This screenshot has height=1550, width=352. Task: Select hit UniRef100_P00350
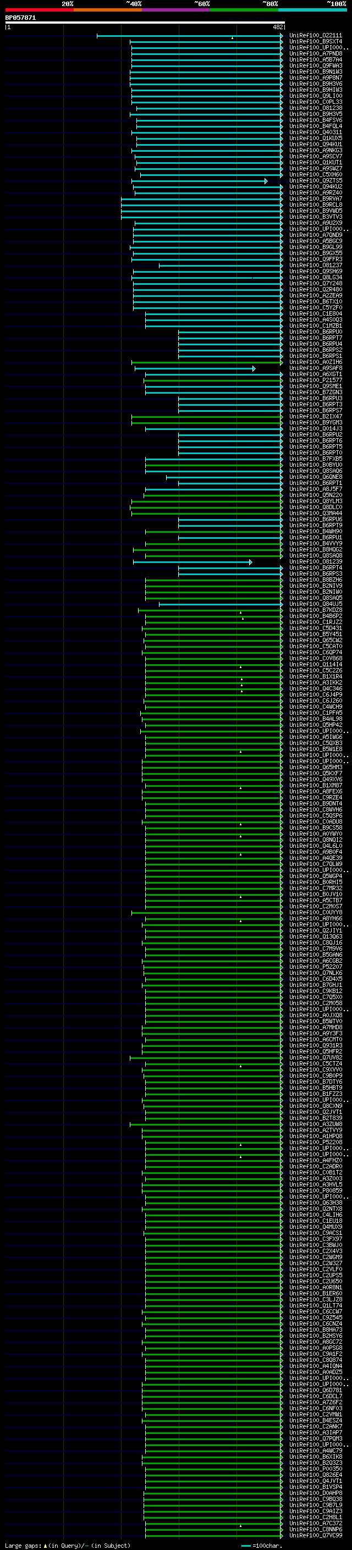pyautogui.click(x=315, y=1469)
